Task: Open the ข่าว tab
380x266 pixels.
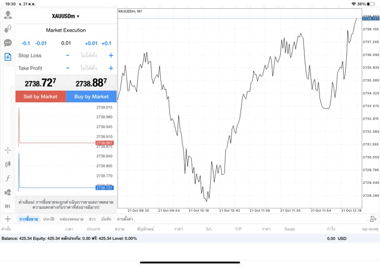Action: coord(92,219)
